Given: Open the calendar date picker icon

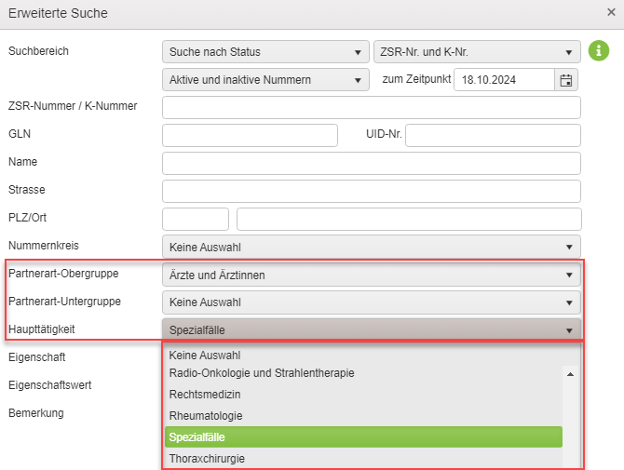Looking at the screenshot, I should [x=566, y=80].
